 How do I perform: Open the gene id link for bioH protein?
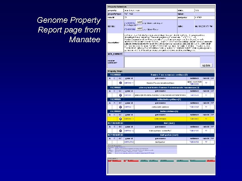[129, 142]
